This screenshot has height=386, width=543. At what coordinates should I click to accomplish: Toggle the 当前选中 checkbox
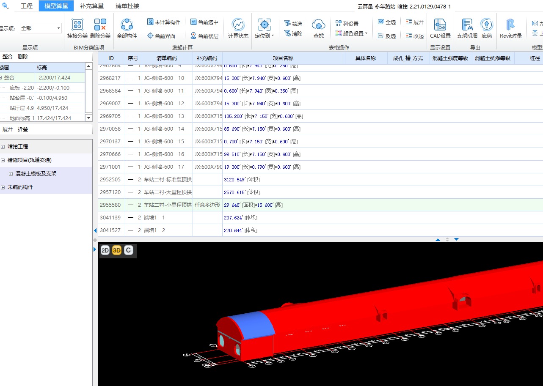click(194, 22)
